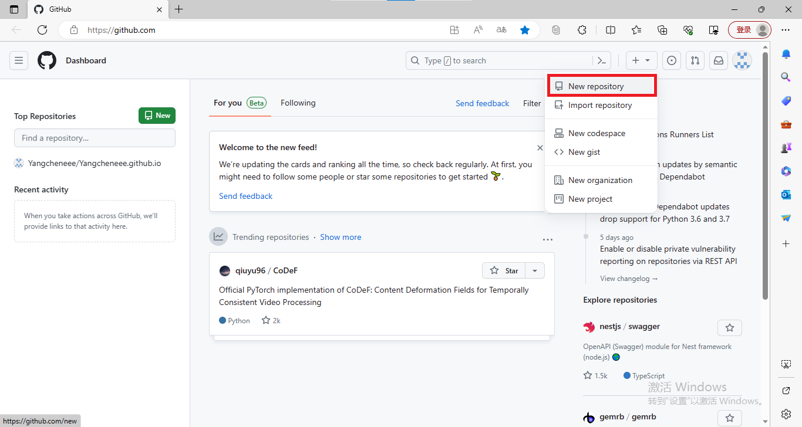Expand the Star list dropdown for CoDeF

point(535,270)
